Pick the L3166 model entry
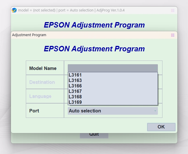This screenshot has width=188, height=154. coord(113,86)
